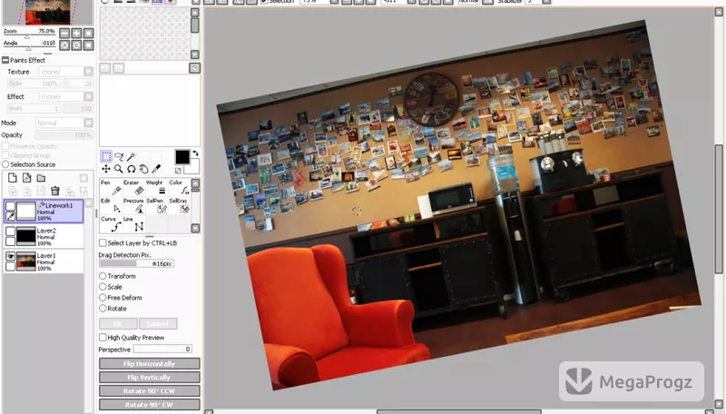The image size is (726, 414).
Task: Reset the navigator view rotation
Action: [88, 44]
